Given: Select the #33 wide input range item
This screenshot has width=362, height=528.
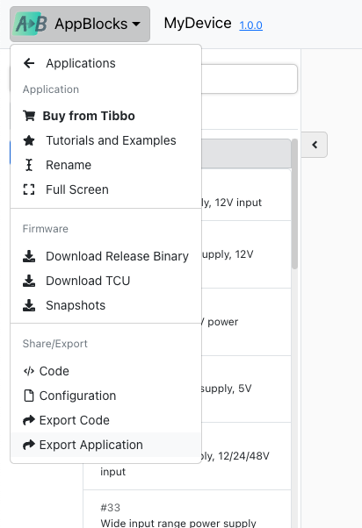Looking at the screenshot, I should (x=187, y=509).
